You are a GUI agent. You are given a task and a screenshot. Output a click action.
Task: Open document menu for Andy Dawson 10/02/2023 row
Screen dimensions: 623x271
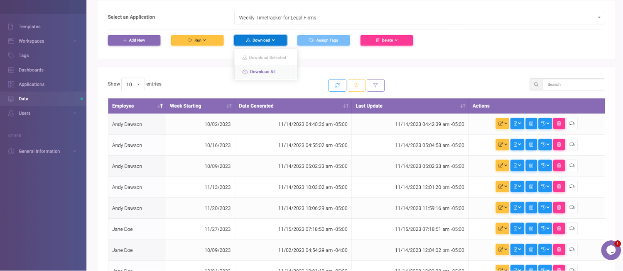[x=517, y=123]
